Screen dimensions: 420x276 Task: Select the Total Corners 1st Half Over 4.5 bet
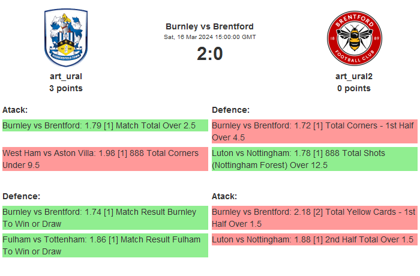coord(314,131)
